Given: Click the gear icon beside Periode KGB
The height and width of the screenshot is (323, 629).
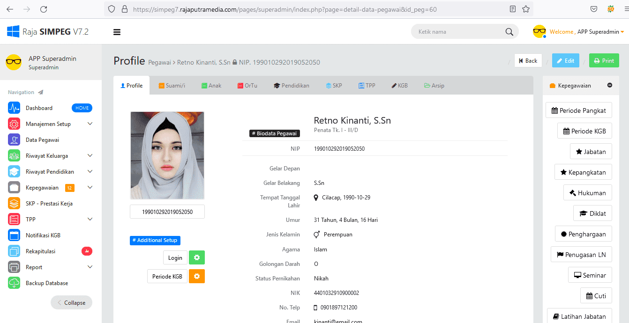Looking at the screenshot, I should point(197,276).
